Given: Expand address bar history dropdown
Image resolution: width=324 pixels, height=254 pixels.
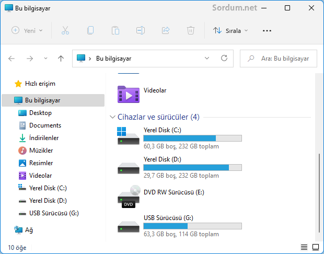Looking at the screenshot, I should pos(207,59).
